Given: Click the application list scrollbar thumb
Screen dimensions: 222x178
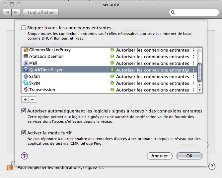Looking at the screenshot, I should [x=200, y=73].
